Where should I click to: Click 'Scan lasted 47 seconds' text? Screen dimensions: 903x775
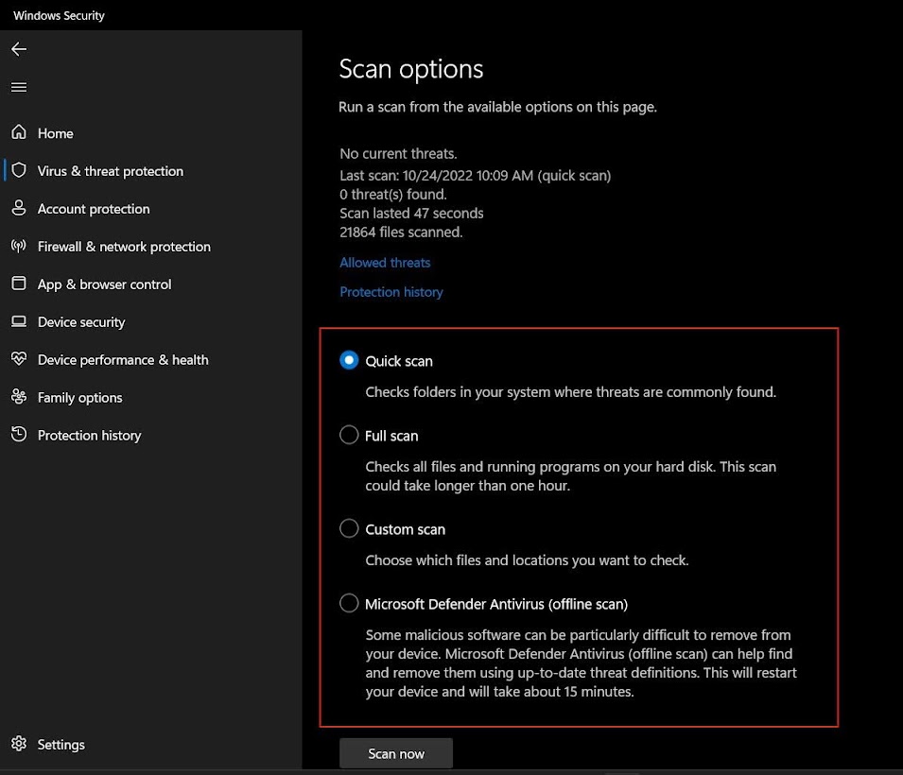[411, 214]
